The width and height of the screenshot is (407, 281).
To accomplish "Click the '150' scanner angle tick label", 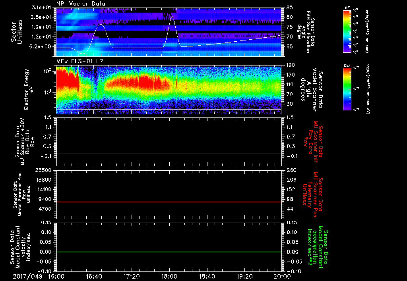I will tap(291, 75).
